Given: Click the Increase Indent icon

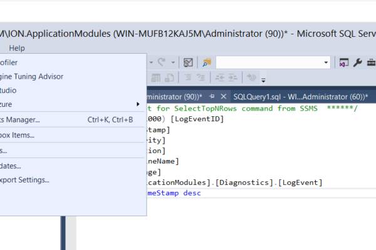Looking at the screenshot, I should [233, 77].
